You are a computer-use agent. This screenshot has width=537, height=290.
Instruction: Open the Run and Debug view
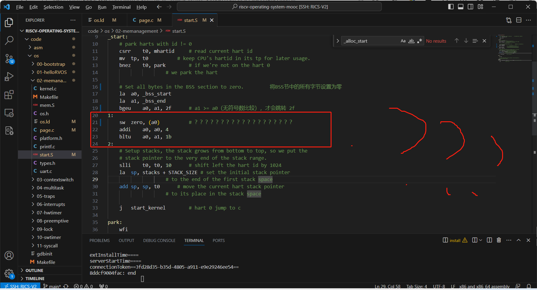9,77
